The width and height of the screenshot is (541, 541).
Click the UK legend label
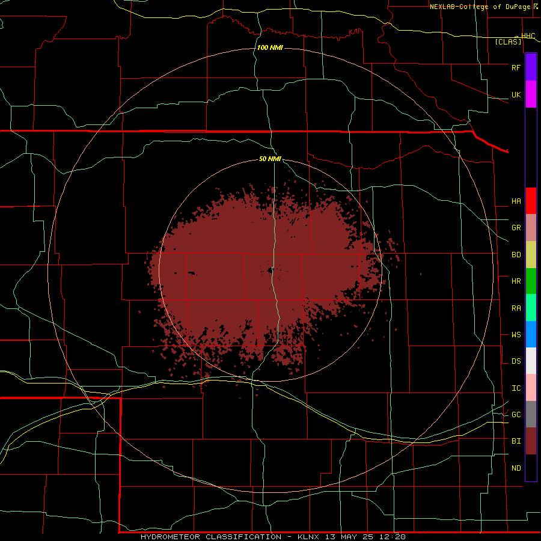[516, 95]
